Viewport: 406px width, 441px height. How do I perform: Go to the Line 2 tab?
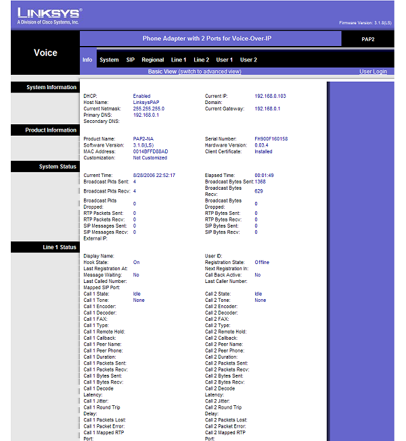tap(202, 60)
